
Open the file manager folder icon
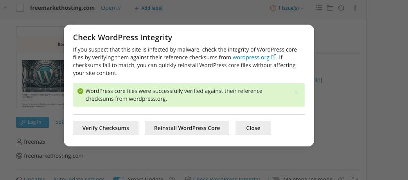point(330,8)
